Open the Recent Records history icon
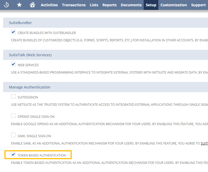Viewport: 208px width, 172px height. [x=6, y=5]
